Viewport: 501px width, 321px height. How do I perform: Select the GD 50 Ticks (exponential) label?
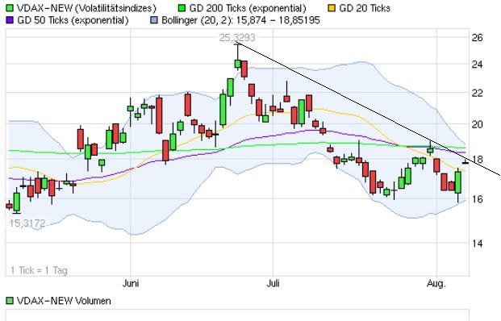[x=73, y=20]
